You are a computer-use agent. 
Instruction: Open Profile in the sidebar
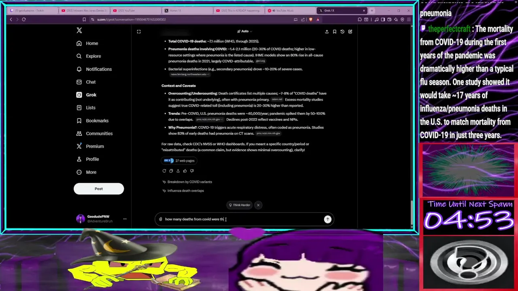(88, 159)
